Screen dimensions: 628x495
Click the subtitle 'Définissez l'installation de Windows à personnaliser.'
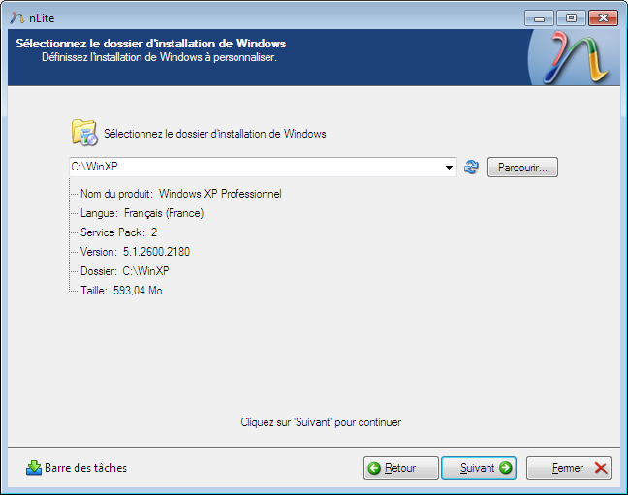159,57
